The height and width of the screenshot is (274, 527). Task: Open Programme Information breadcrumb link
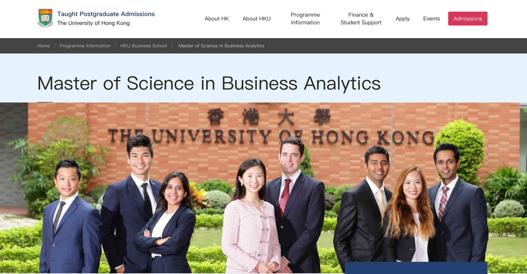85,46
